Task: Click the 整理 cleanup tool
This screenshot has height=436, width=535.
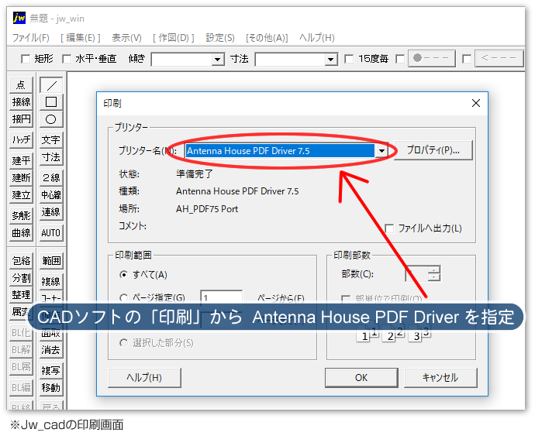Action: 21,295
